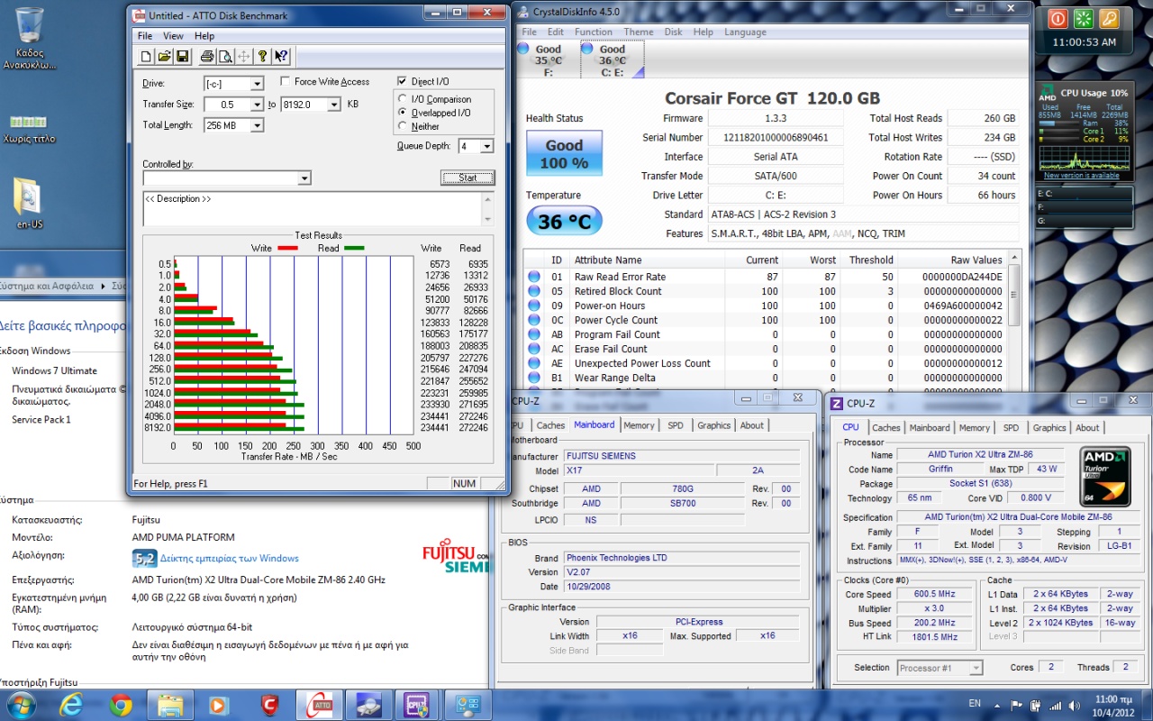Viewport: 1153px width, 721px height.
Task: Switch to CPU-Z taskbar button
Action: click(417, 705)
